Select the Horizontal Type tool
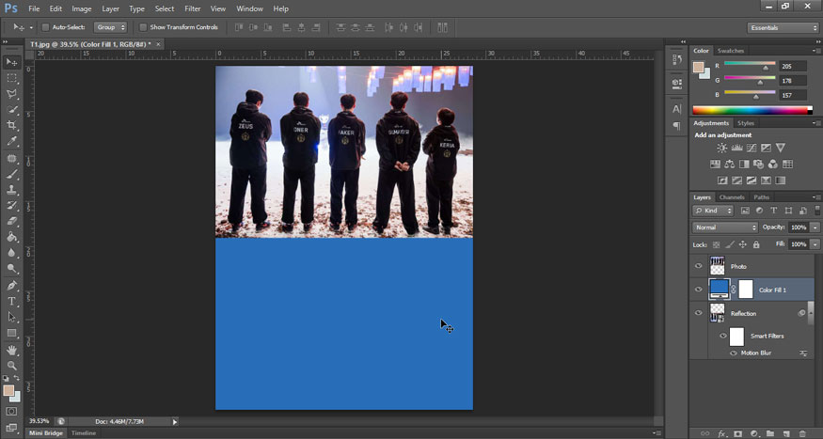 click(11, 301)
